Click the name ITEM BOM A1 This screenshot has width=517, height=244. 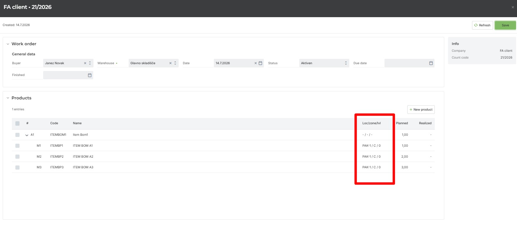click(x=83, y=146)
